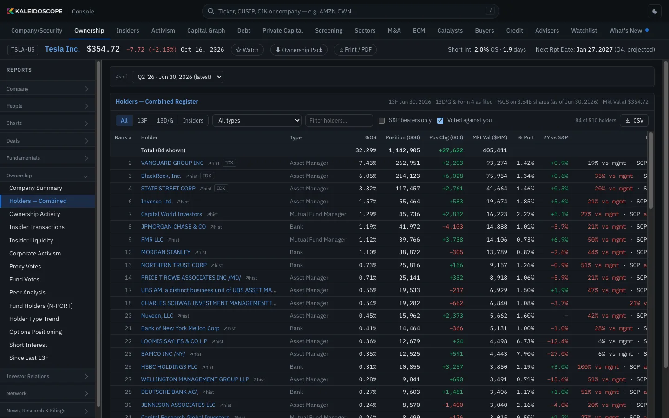Sort table by Mkt Val ($MM) header
The height and width of the screenshot is (418, 669).
[x=490, y=137]
